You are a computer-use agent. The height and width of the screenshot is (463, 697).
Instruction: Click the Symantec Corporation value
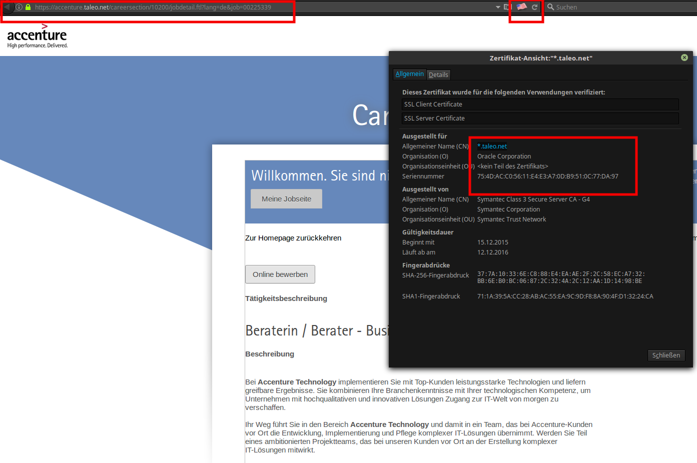(x=508, y=209)
